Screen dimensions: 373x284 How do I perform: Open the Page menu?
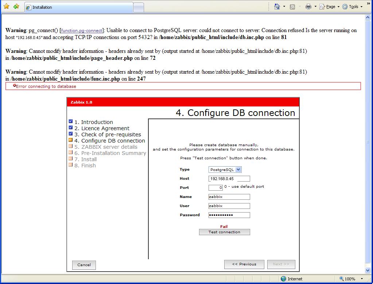click(x=330, y=7)
